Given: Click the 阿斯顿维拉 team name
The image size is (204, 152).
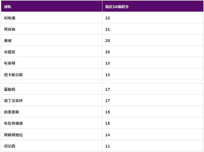Looking at the screenshot, I should pos(13,135).
